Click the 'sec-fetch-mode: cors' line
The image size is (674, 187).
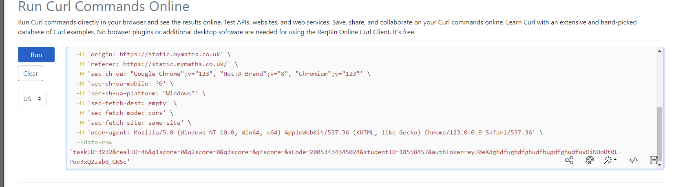point(125,113)
